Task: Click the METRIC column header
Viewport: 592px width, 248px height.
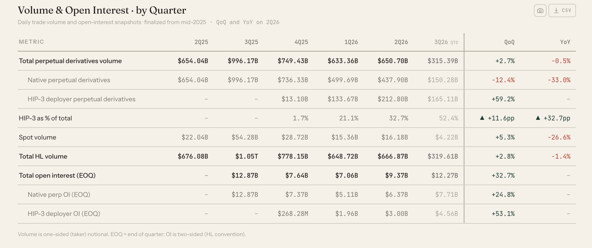Action: (x=31, y=42)
